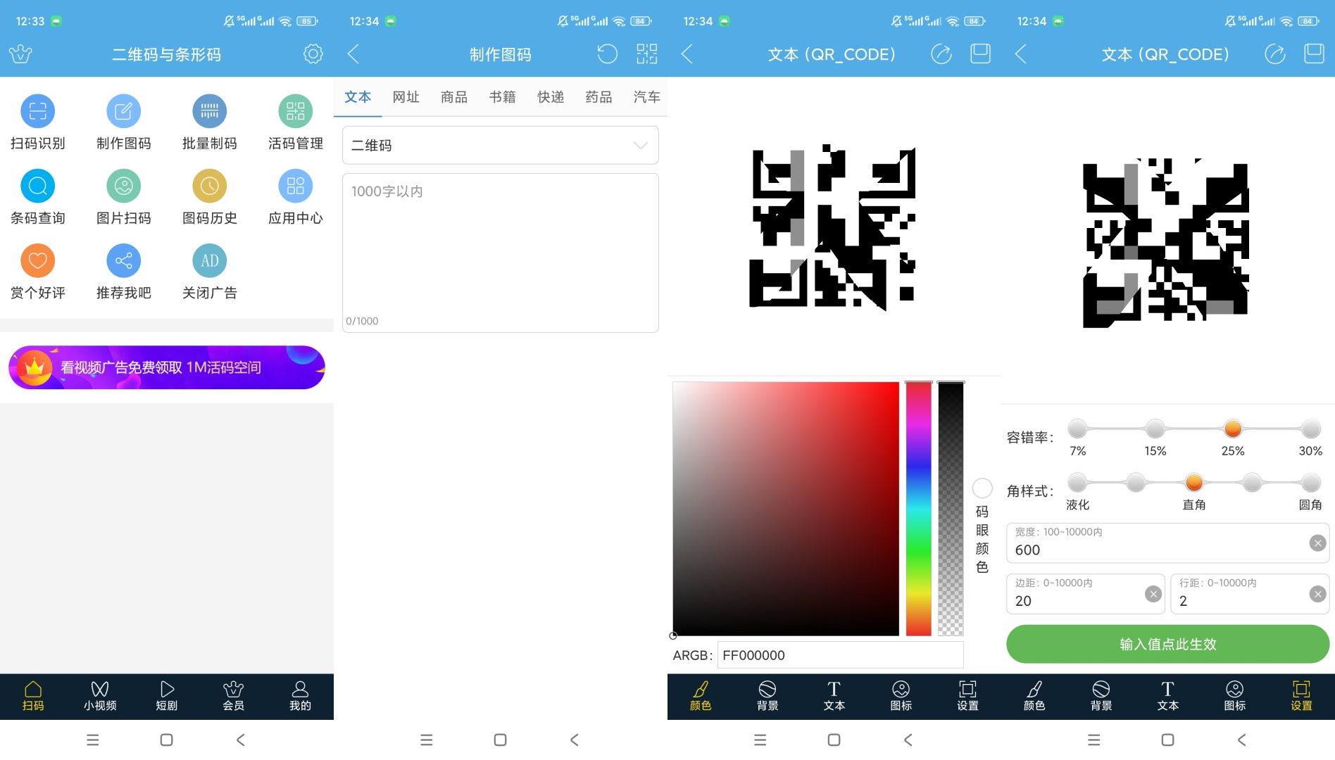
Task: Clear the 行距 line spacing field
Action: (1317, 594)
